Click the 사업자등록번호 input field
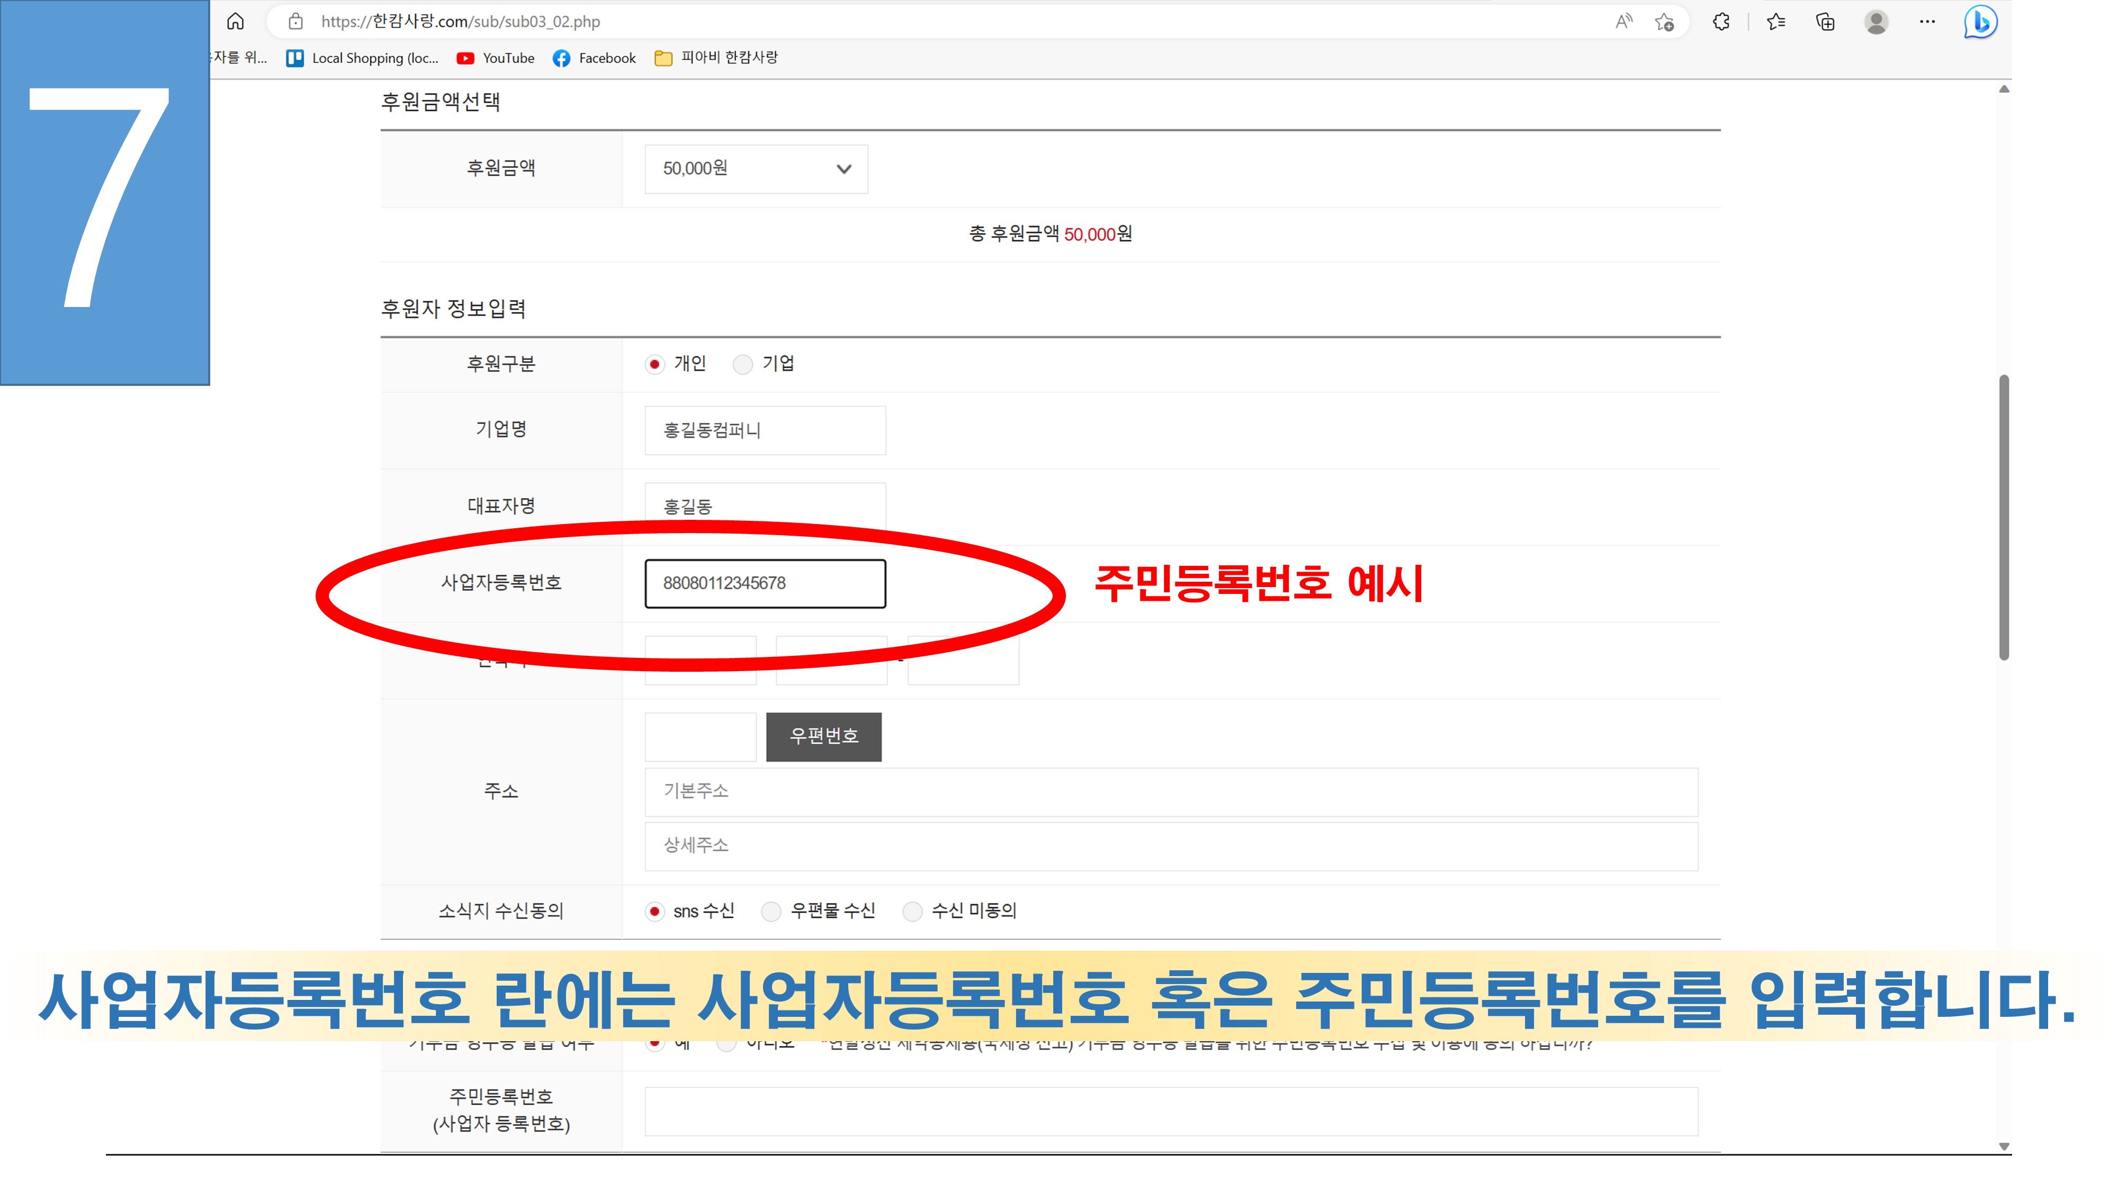 [x=765, y=583]
